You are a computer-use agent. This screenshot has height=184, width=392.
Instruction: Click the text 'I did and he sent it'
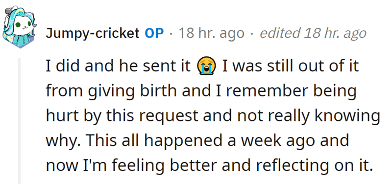click(x=118, y=66)
